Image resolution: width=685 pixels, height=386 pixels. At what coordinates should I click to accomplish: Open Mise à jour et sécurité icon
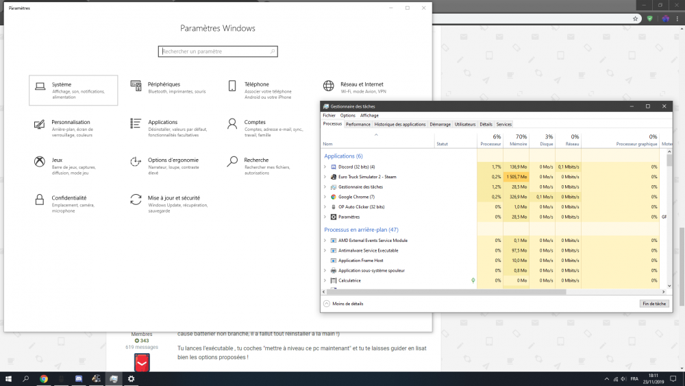(x=136, y=200)
